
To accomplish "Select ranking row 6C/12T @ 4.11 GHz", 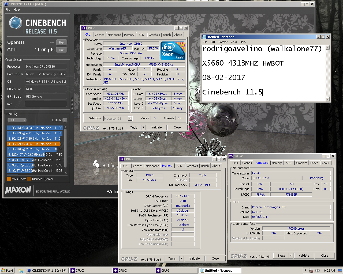I will (x=35, y=133).
